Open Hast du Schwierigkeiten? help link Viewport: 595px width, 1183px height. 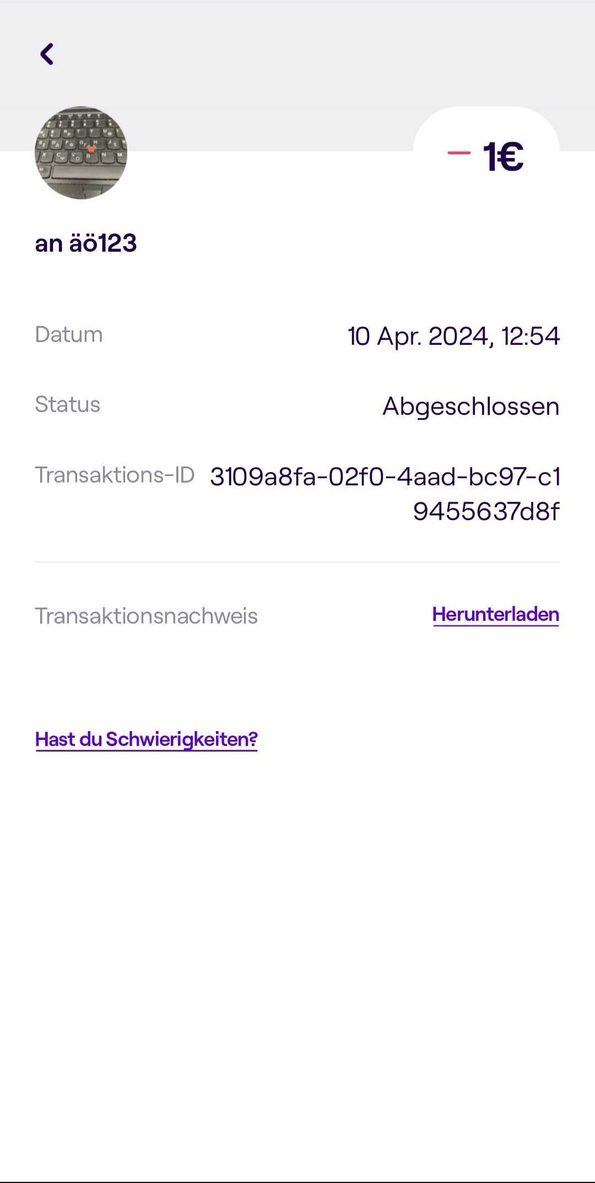click(147, 739)
